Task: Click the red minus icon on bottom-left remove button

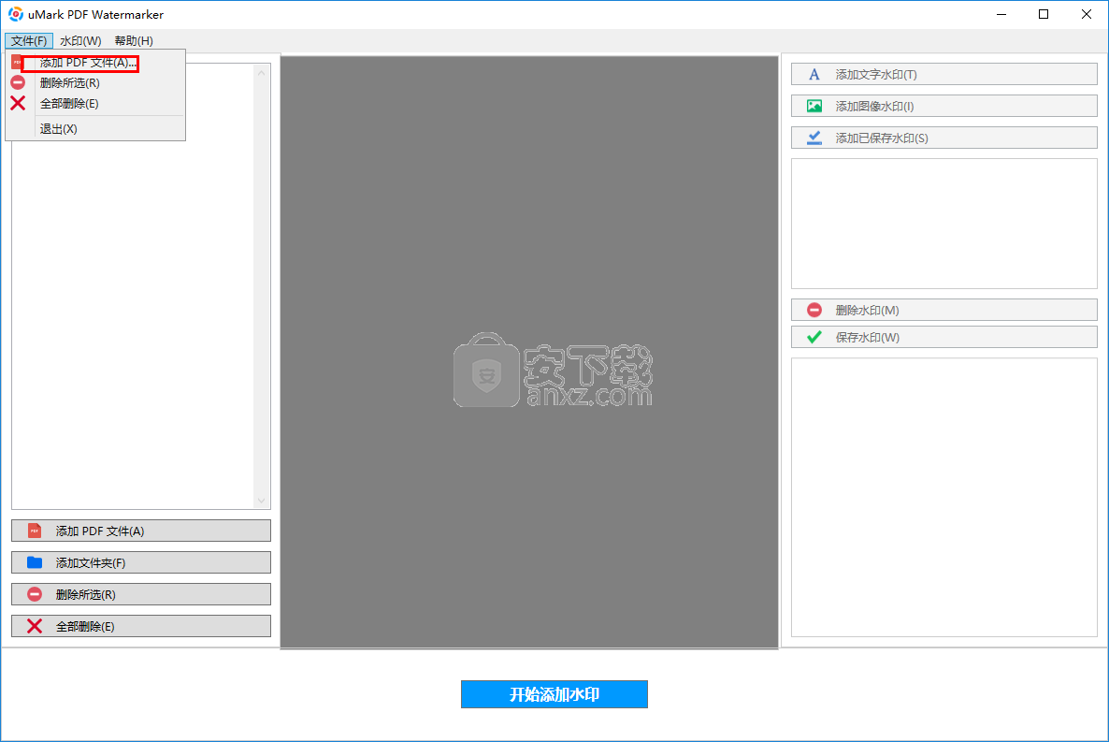Action: (35, 594)
